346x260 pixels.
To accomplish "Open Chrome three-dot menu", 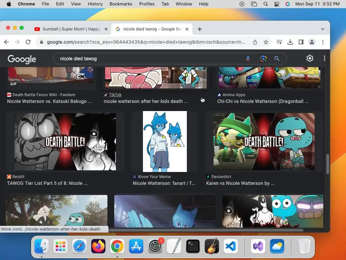I will pyautogui.click(x=323, y=42).
